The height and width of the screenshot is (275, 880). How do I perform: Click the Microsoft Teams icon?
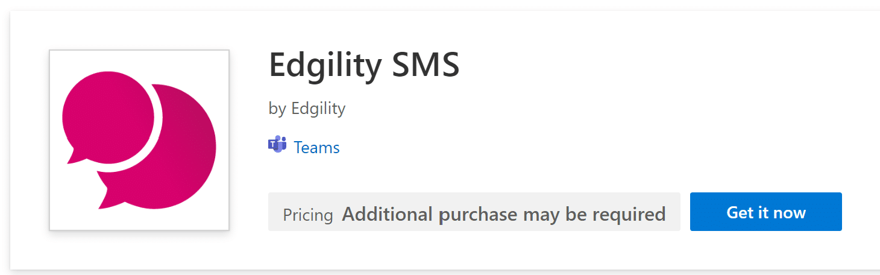pyautogui.click(x=277, y=145)
